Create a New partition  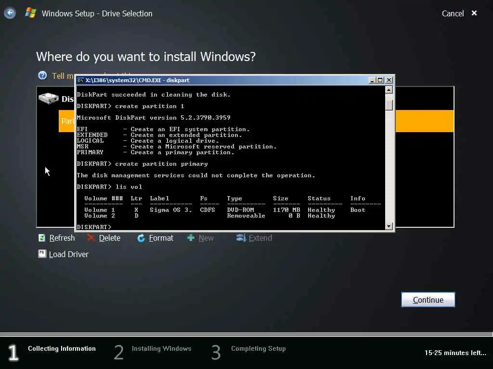click(206, 238)
